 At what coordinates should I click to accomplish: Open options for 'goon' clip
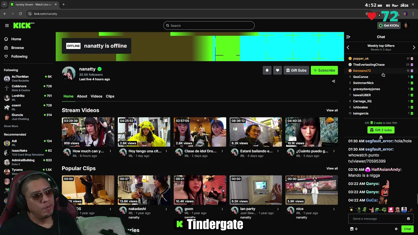point(222,209)
